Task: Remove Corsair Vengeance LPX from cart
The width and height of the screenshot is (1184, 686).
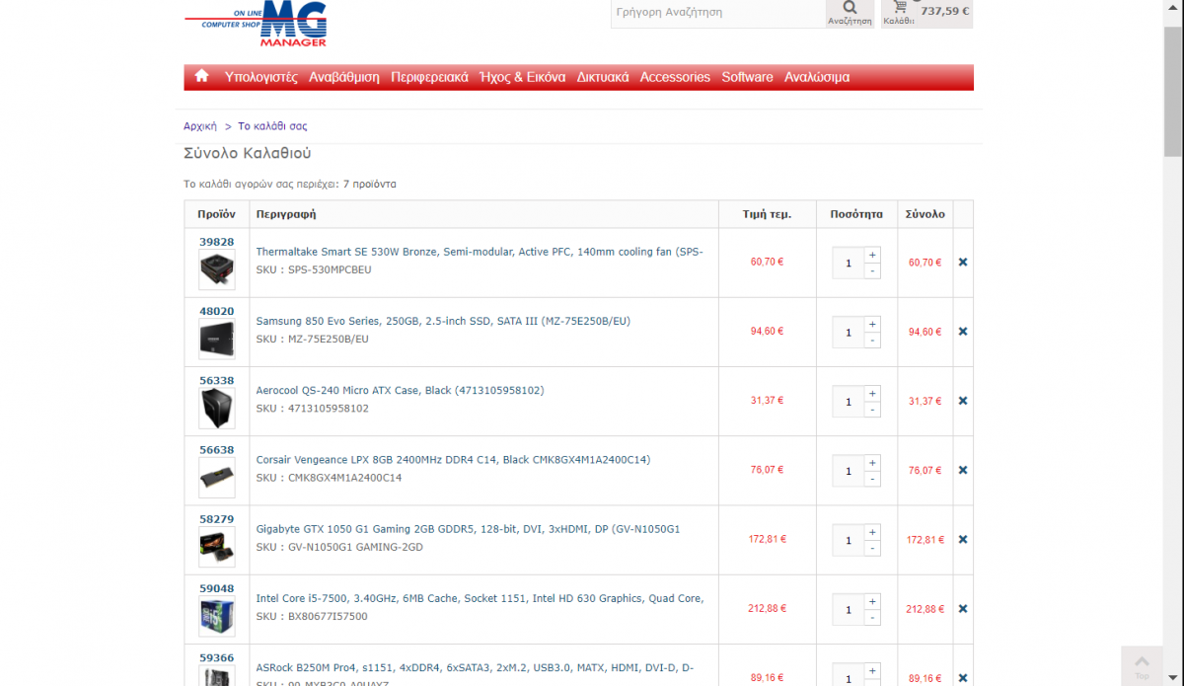Action: click(963, 470)
